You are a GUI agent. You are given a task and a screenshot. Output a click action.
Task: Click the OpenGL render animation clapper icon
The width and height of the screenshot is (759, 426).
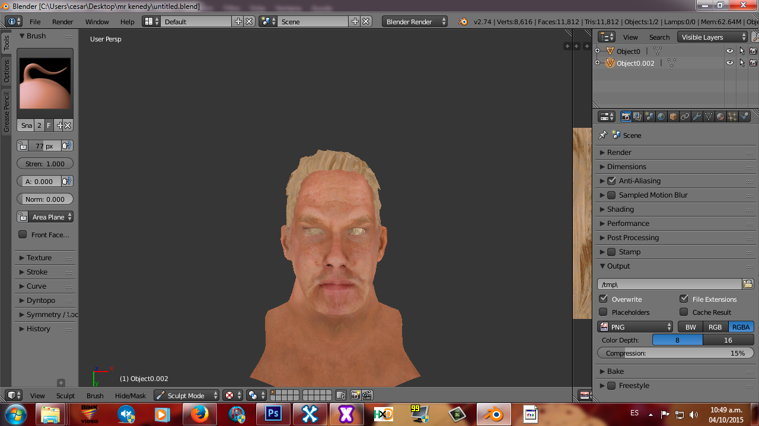tap(367, 395)
